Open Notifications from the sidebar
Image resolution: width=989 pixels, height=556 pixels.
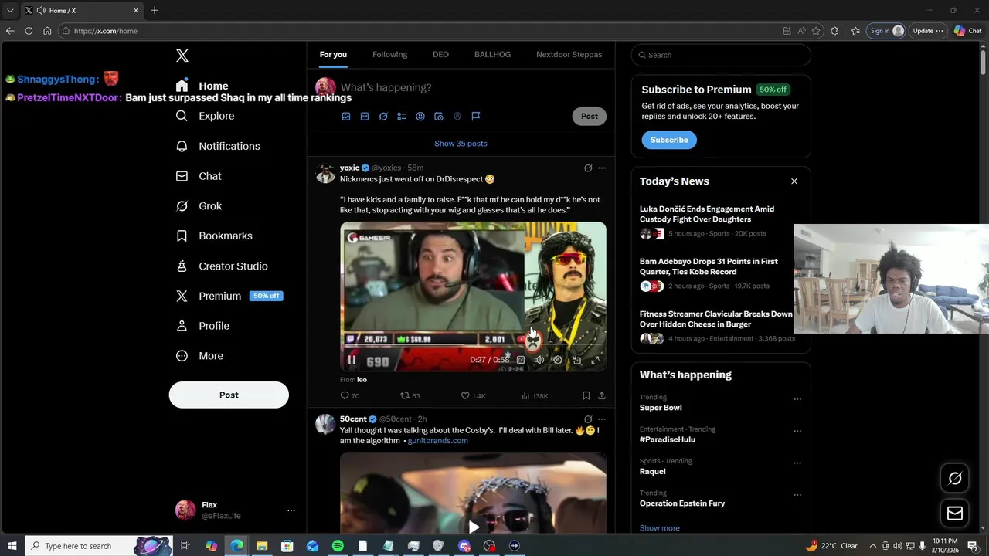click(218, 146)
